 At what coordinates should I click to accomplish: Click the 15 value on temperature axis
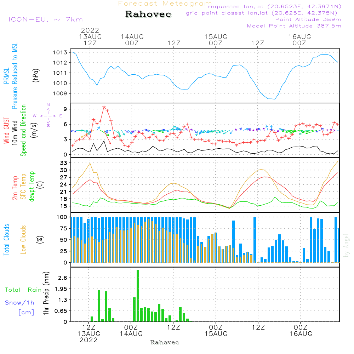[63, 206]
